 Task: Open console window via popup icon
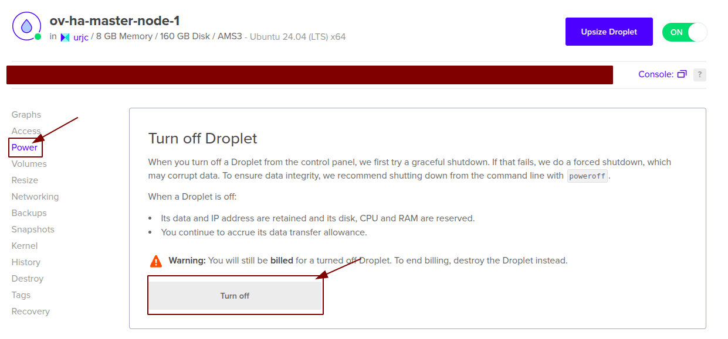pyautogui.click(x=682, y=74)
